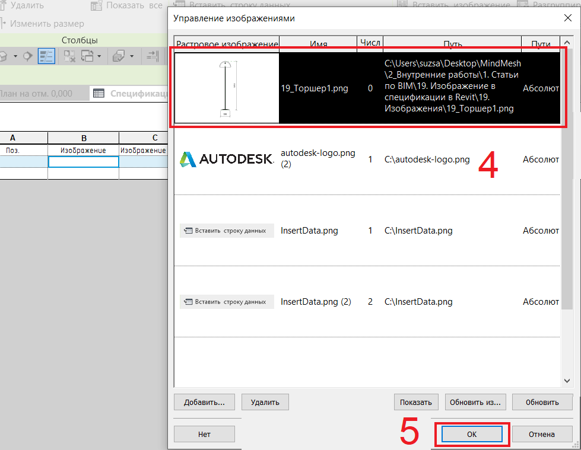The height and width of the screenshot is (450, 581).
Task: Select column header A in the schedule
Action: pyautogui.click(x=12, y=138)
